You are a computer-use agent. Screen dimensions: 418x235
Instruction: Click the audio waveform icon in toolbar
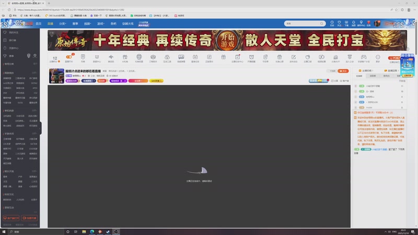click(111, 57)
